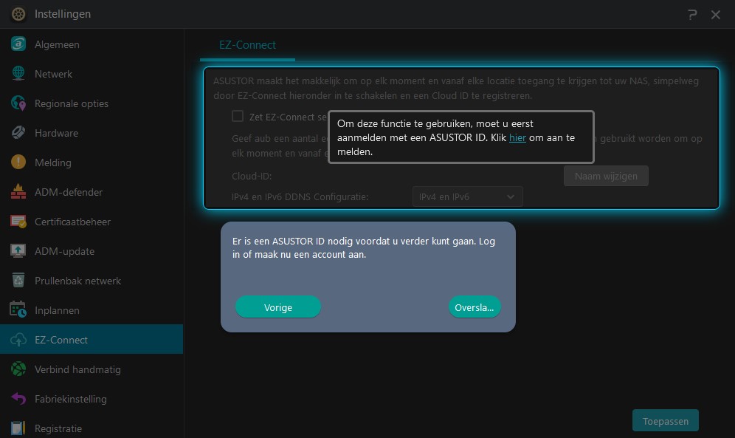Go to Regionale opties

click(92, 103)
